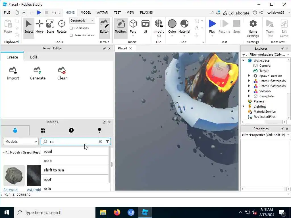The height and width of the screenshot is (218, 291).
Task: Open the Material dropdown arrow
Action: click(184, 36)
